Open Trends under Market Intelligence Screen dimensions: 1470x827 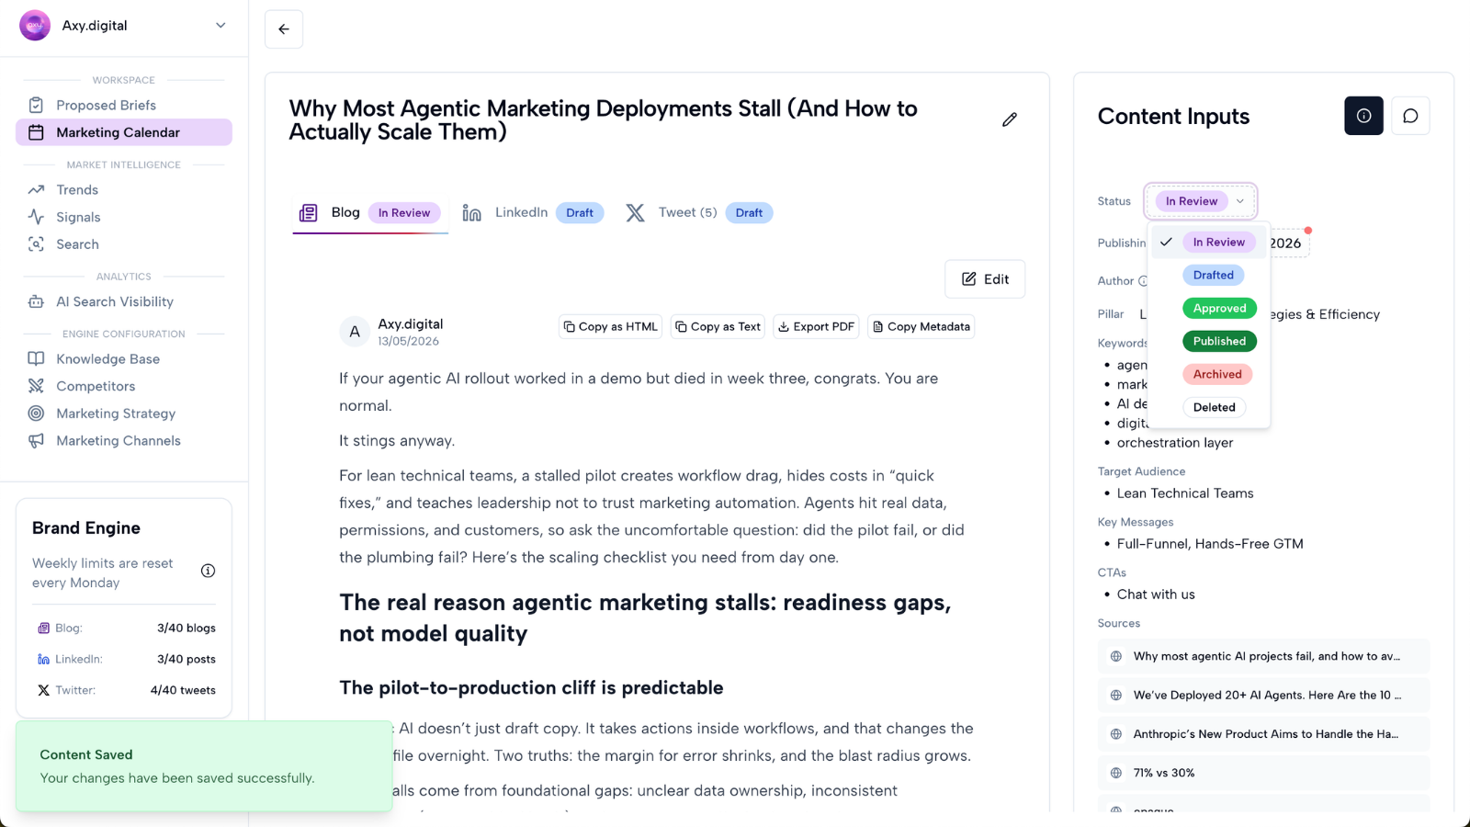tap(124, 189)
